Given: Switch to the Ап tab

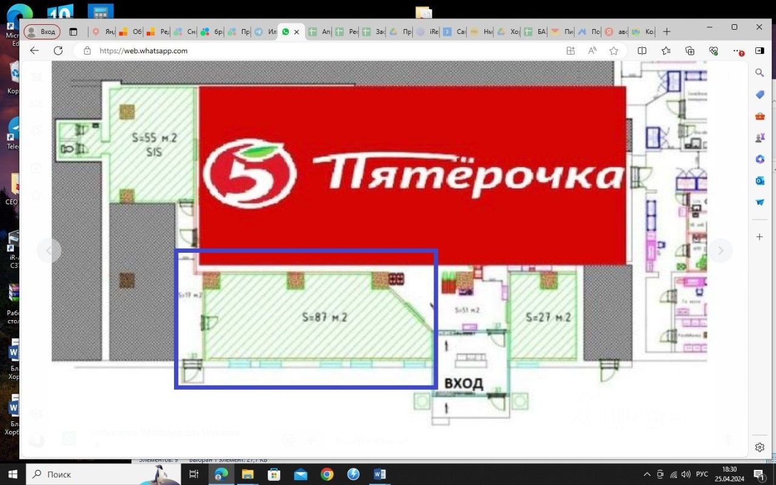Looking at the screenshot, I should (319, 32).
